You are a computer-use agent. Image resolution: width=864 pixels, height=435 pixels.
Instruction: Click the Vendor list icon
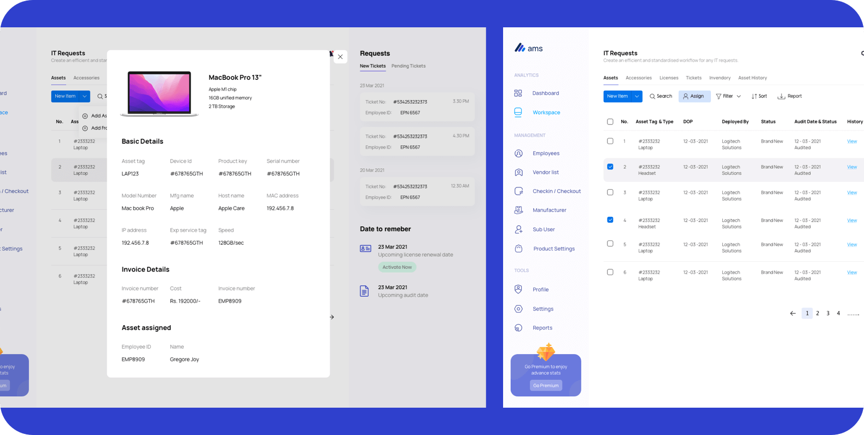pos(518,173)
